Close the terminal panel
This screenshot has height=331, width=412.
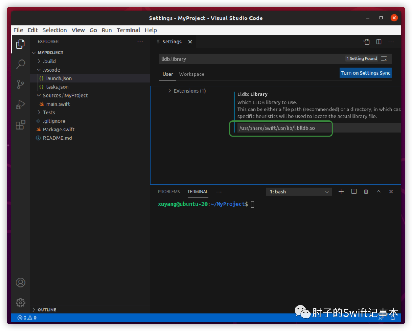pos(391,192)
